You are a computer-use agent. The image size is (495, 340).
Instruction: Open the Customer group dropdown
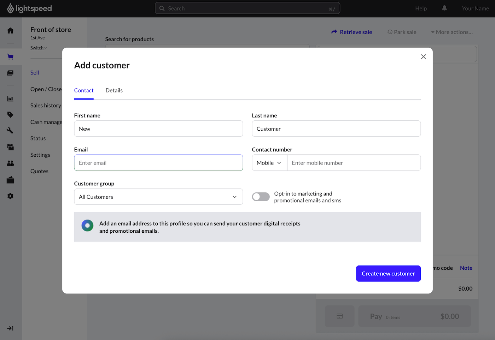point(158,197)
